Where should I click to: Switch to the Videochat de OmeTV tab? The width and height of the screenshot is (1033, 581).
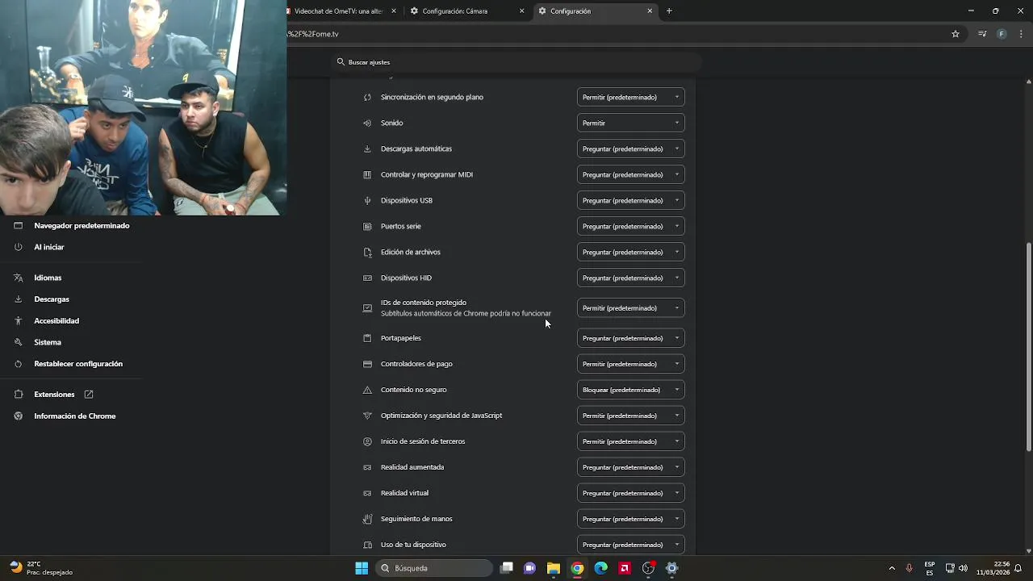339,11
